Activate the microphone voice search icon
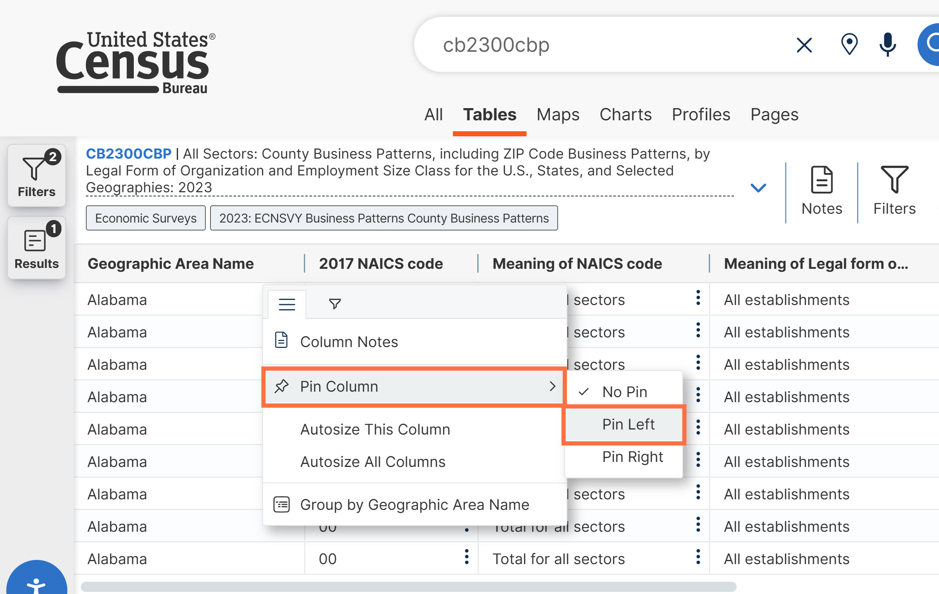This screenshot has height=594, width=939. point(887,45)
